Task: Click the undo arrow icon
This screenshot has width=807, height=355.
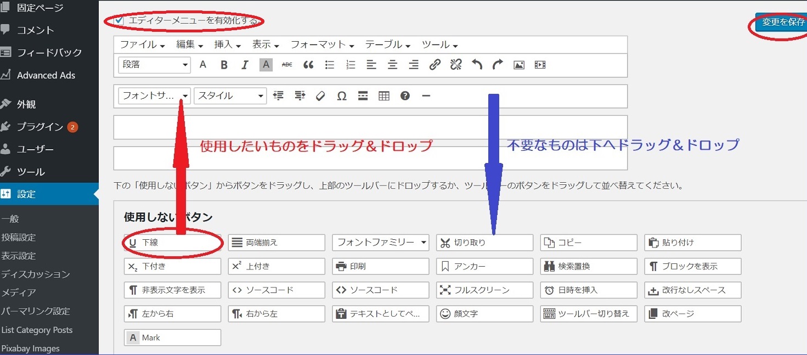Action: (477, 65)
